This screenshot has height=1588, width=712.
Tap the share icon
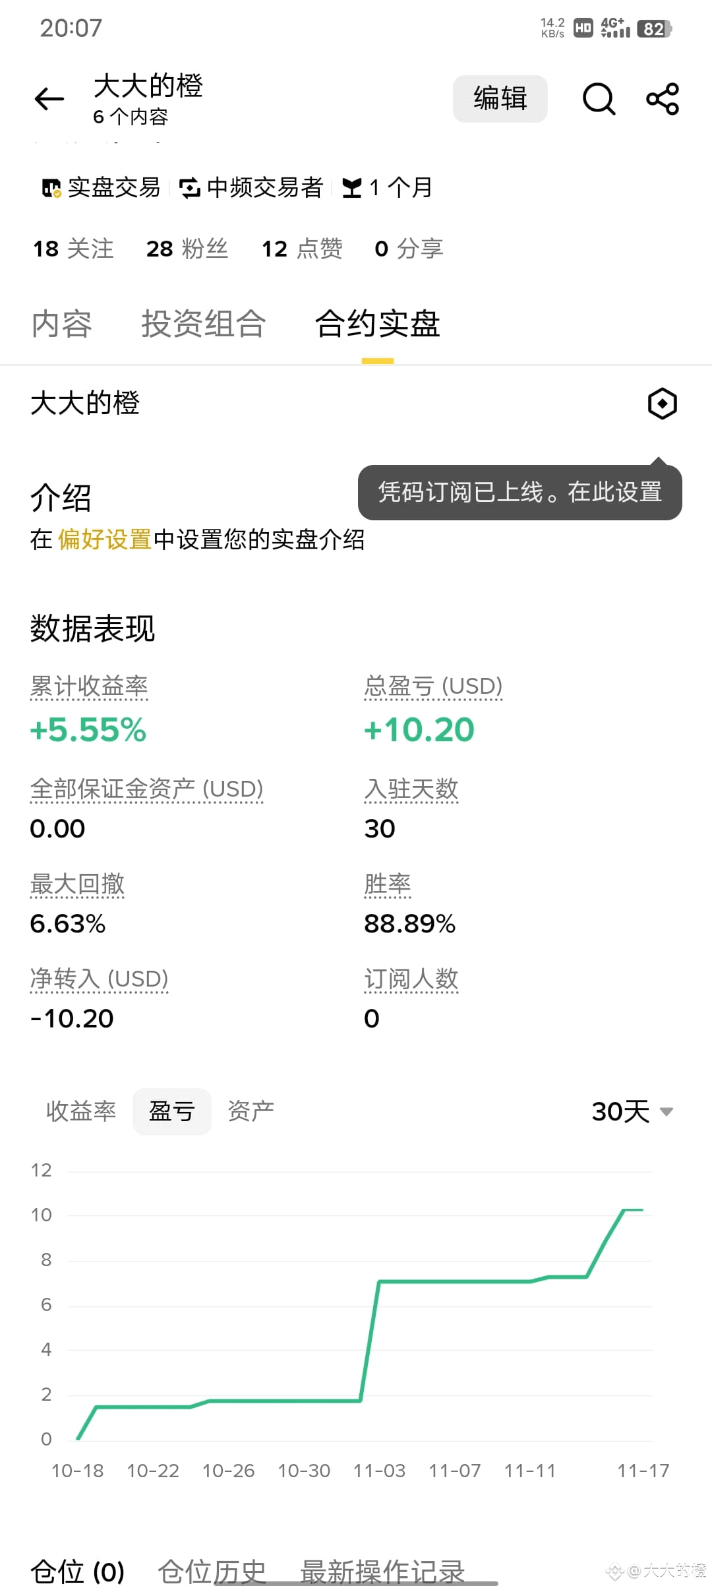tap(663, 99)
